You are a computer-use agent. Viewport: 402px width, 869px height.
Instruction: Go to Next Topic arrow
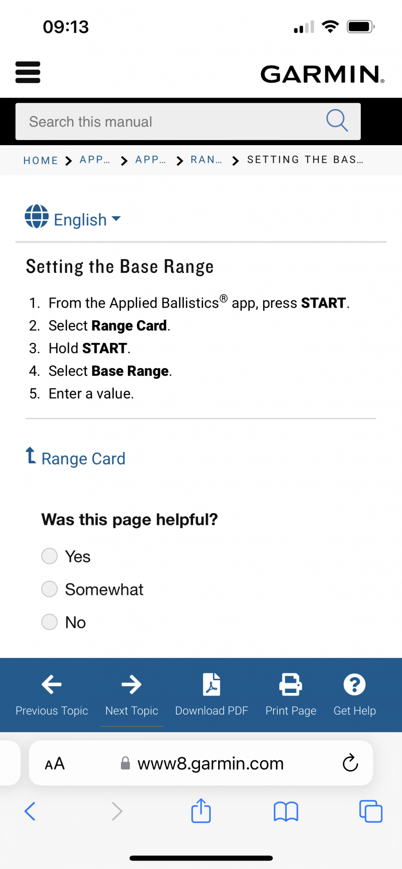pos(132,684)
